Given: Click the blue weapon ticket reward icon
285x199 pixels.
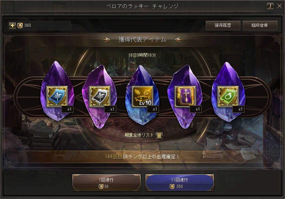Looking at the screenshot, I should click(x=57, y=96).
